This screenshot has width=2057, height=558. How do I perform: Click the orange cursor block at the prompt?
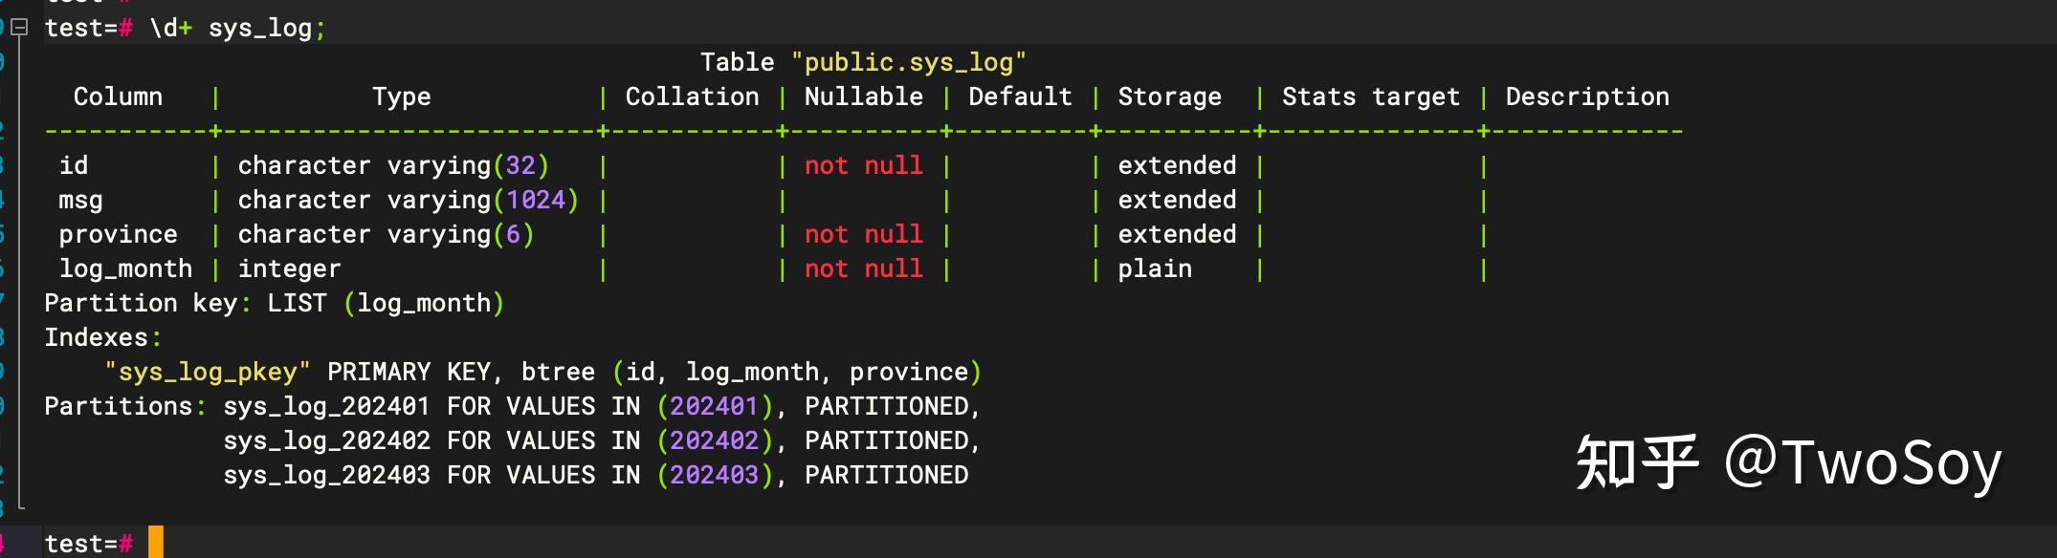pyautogui.click(x=156, y=542)
